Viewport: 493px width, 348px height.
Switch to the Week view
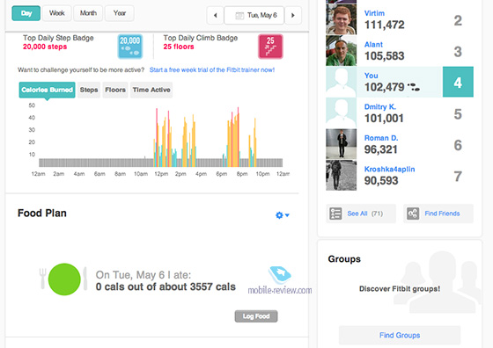pyautogui.click(x=57, y=13)
